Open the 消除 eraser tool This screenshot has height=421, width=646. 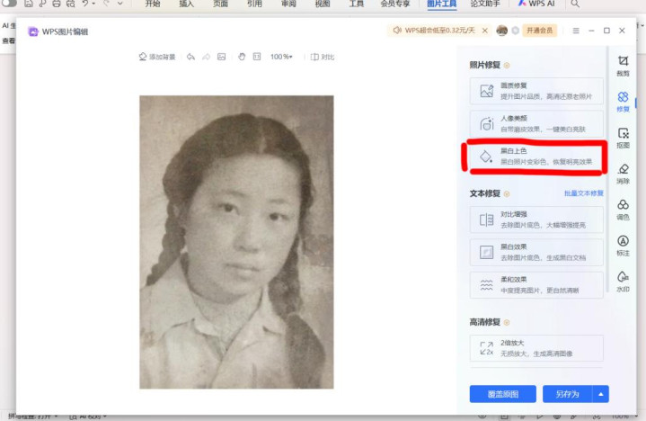tap(623, 172)
